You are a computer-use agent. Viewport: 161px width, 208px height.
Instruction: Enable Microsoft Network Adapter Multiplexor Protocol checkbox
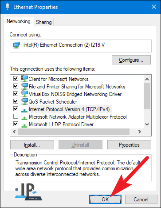pyautogui.click(x=16, y=116)
